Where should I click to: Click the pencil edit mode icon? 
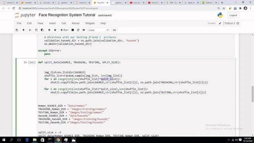pos(220,23)
